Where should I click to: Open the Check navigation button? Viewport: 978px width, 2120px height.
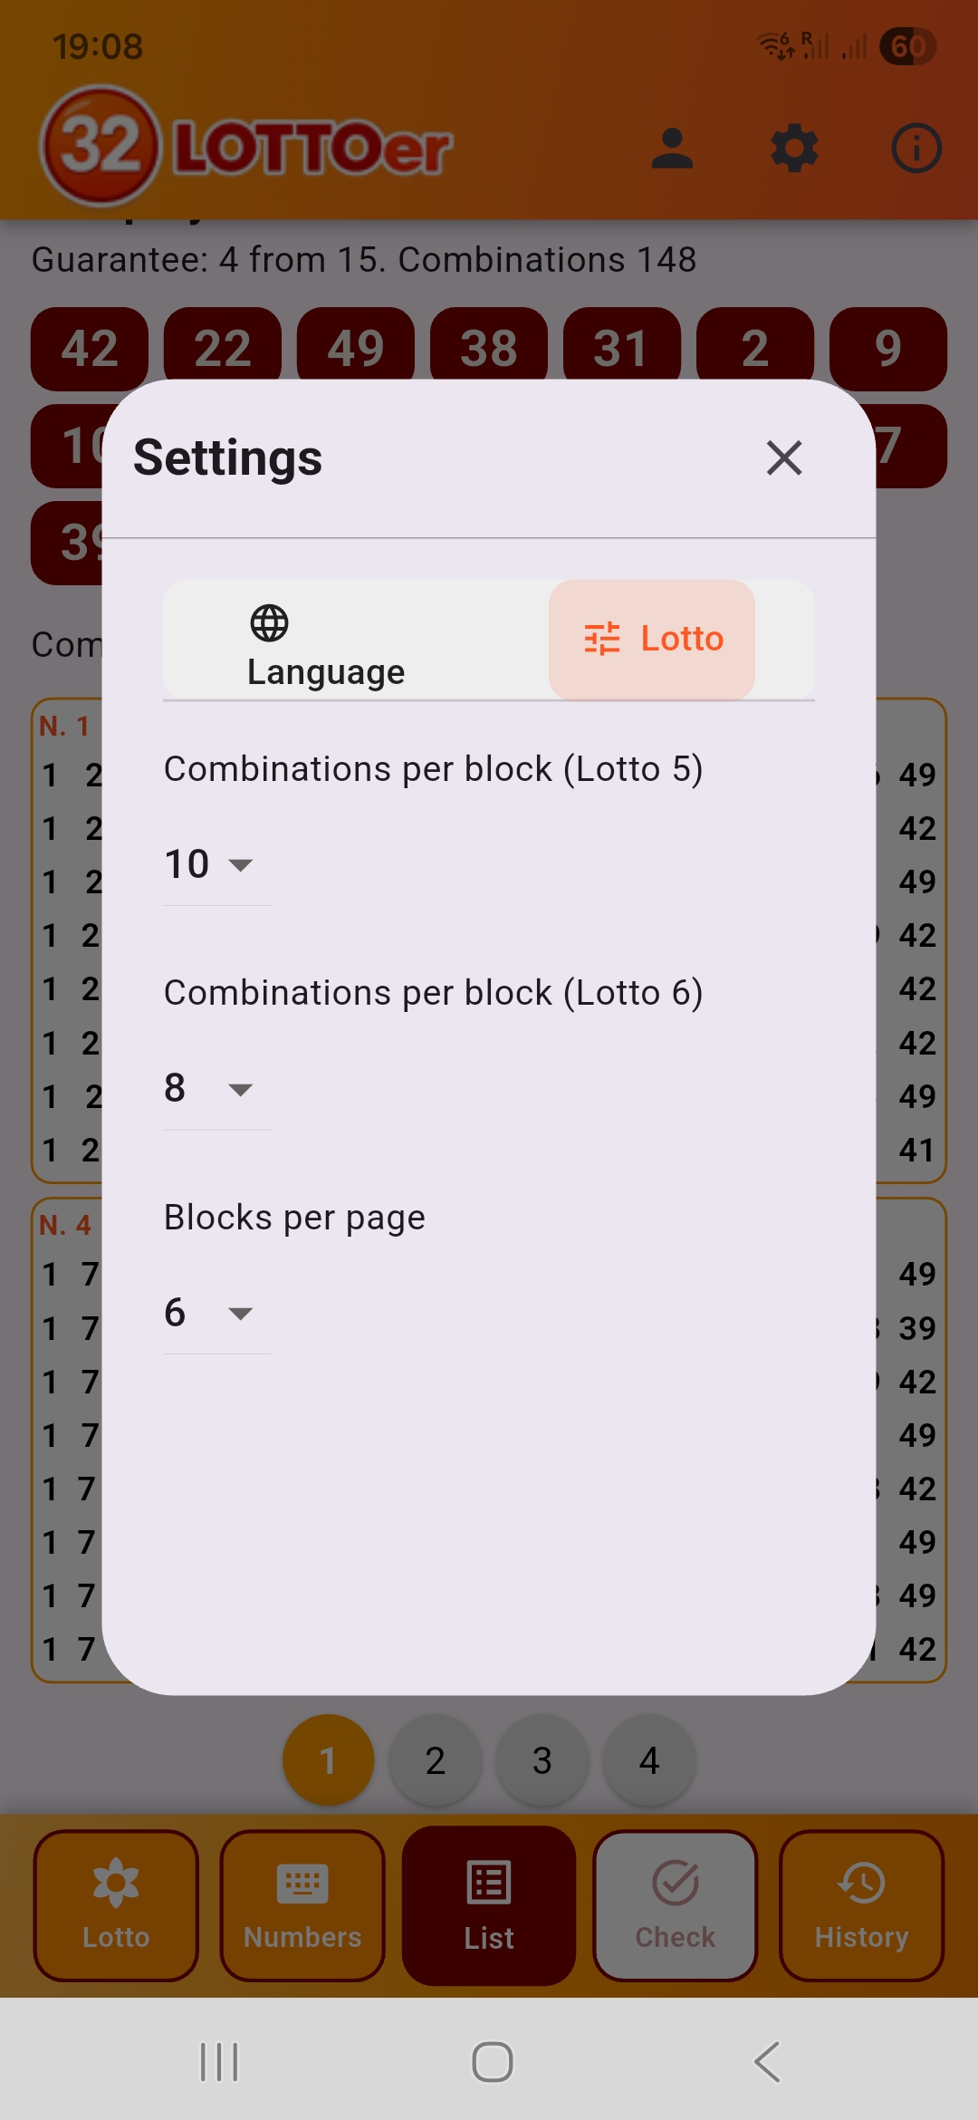point(676,1905)
